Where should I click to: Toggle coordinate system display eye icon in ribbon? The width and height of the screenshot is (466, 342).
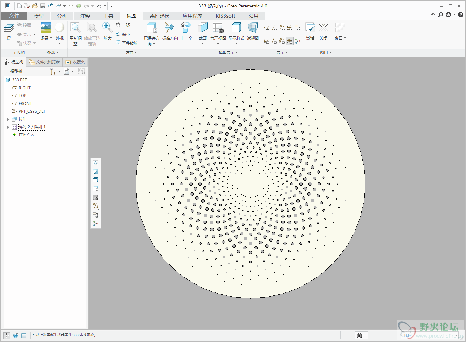tap(290, 28)
